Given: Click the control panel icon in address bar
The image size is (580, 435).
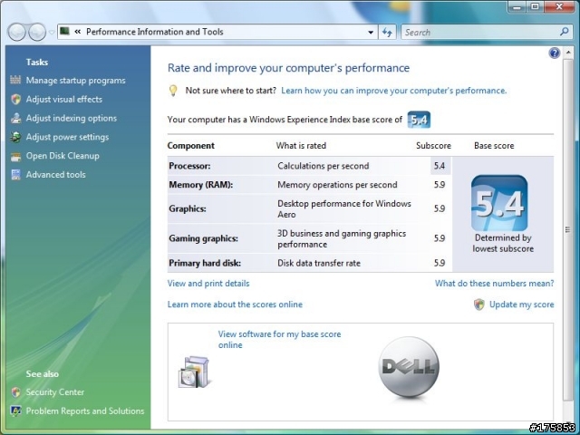Looking at the screenshot, I should point(64,31).
